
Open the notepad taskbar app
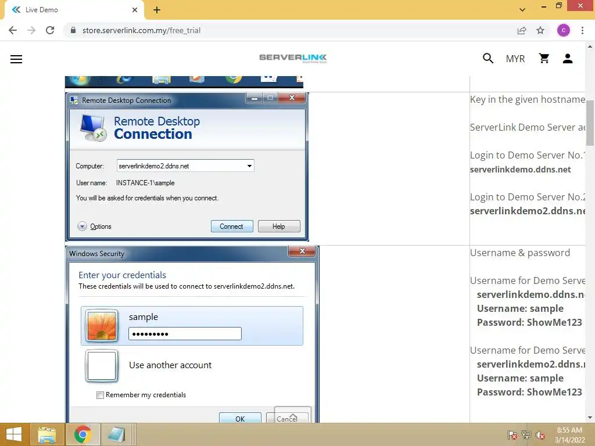[116, 434]
